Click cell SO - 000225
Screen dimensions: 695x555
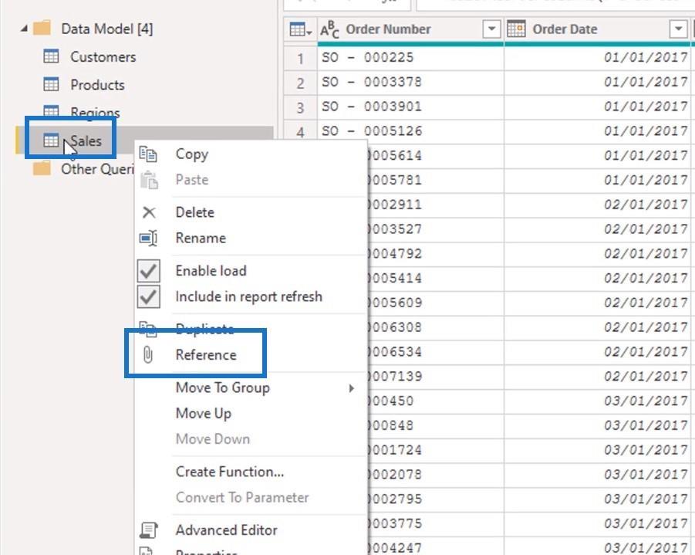[x=410, y=58]
